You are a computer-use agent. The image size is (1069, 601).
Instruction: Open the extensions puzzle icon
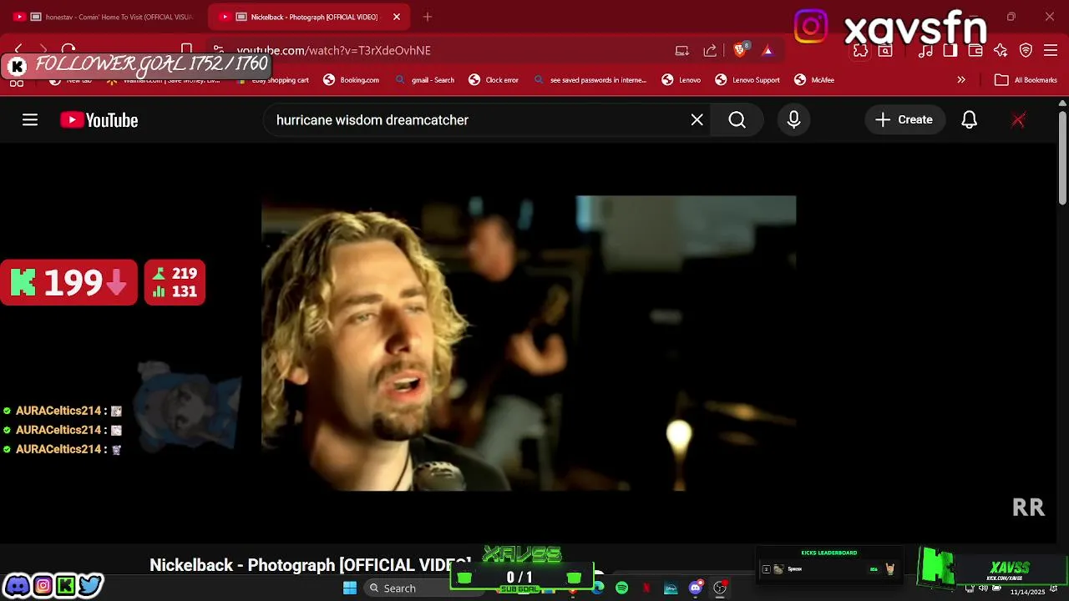click(860, 50)
